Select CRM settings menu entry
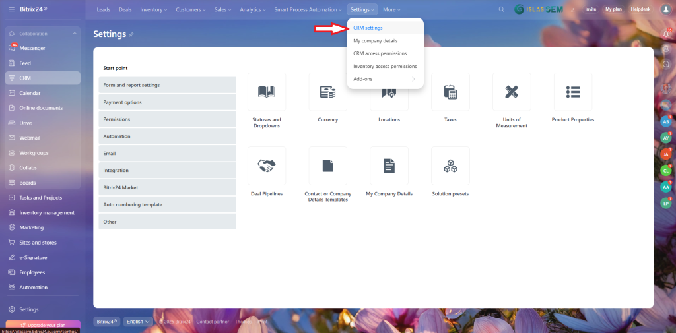The height and width of the screenshot is (333, 676). (368, 28)
